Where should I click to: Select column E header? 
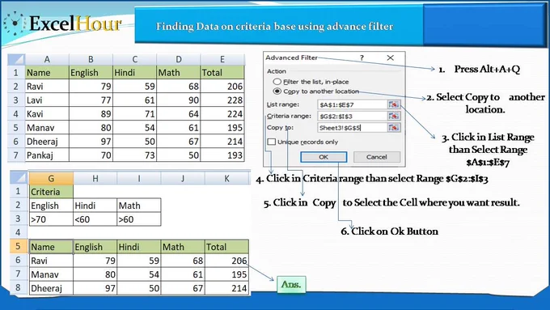222,59
